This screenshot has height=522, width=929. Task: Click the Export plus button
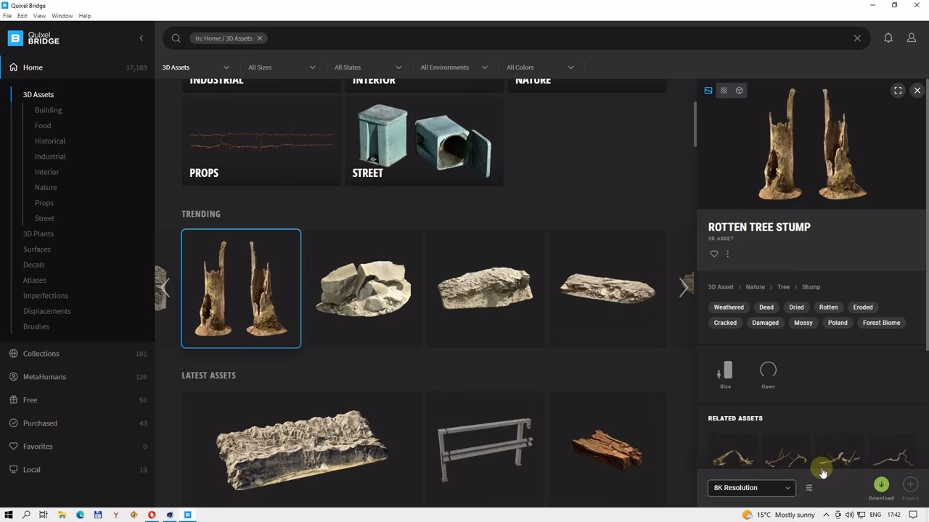[x=910, y=484]
